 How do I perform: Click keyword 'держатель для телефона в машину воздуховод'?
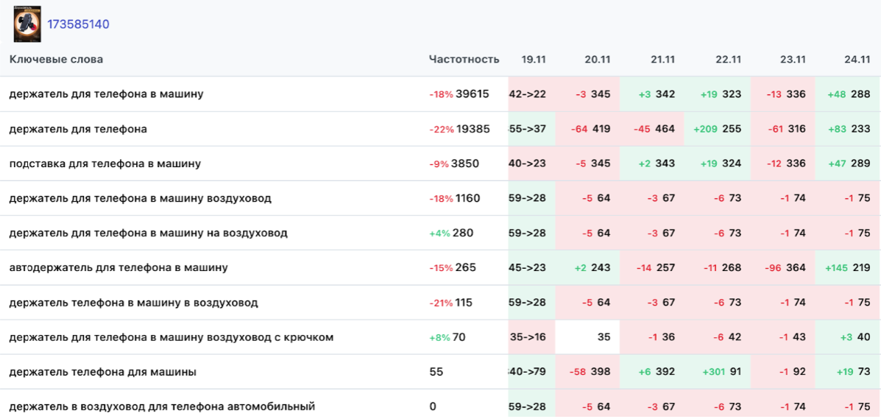(141, 198)
